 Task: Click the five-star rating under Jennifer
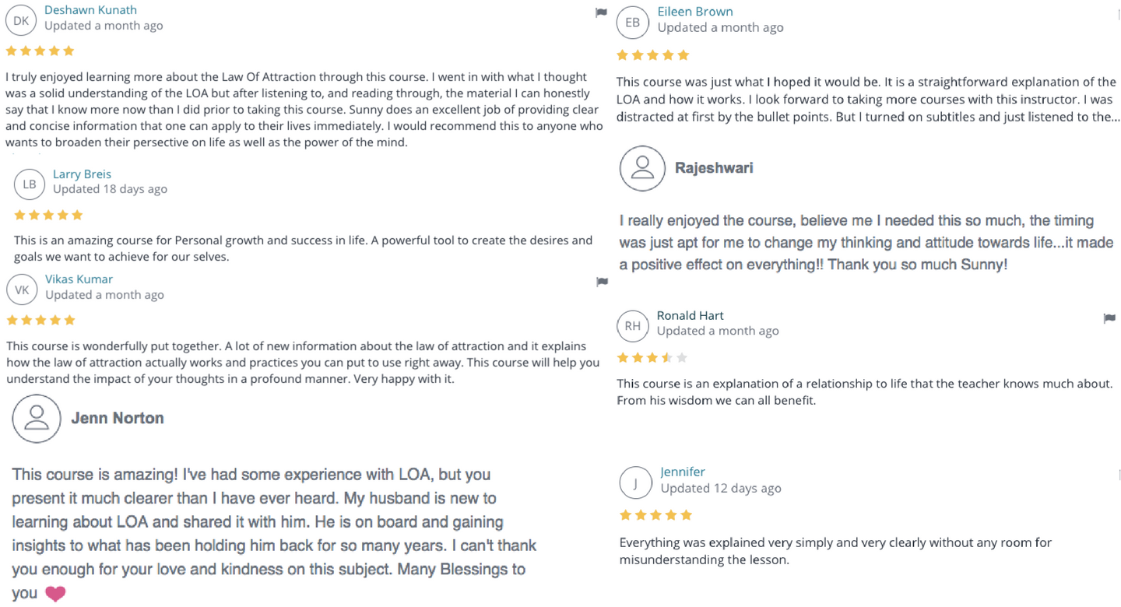coord(655,515)
